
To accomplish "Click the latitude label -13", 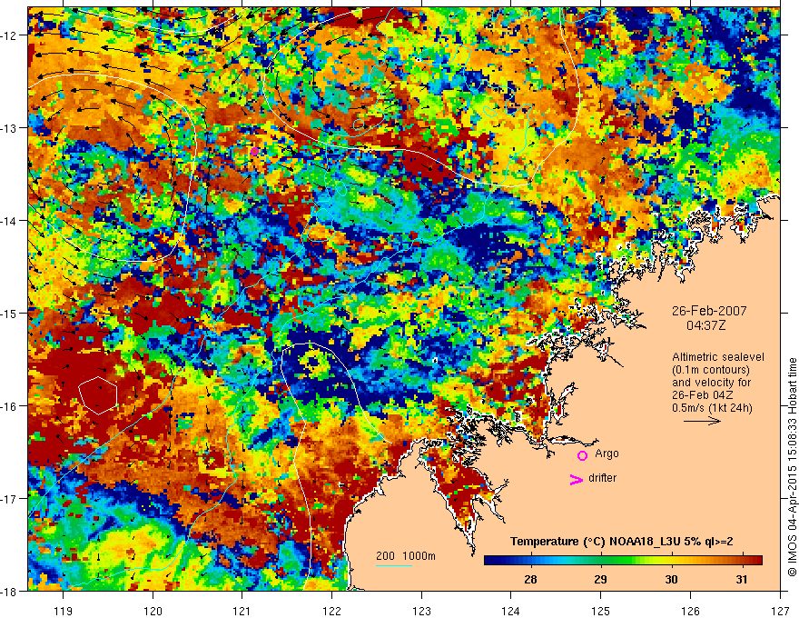I will pyautogui.click(x=10, y=128).
